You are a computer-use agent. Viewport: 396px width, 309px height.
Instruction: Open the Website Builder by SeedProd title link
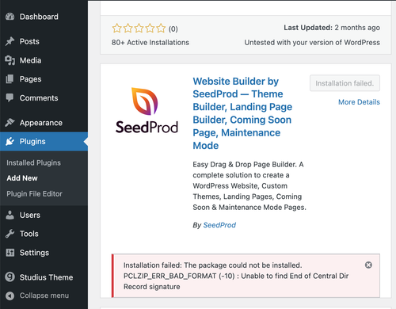click(x=242, y=113)
